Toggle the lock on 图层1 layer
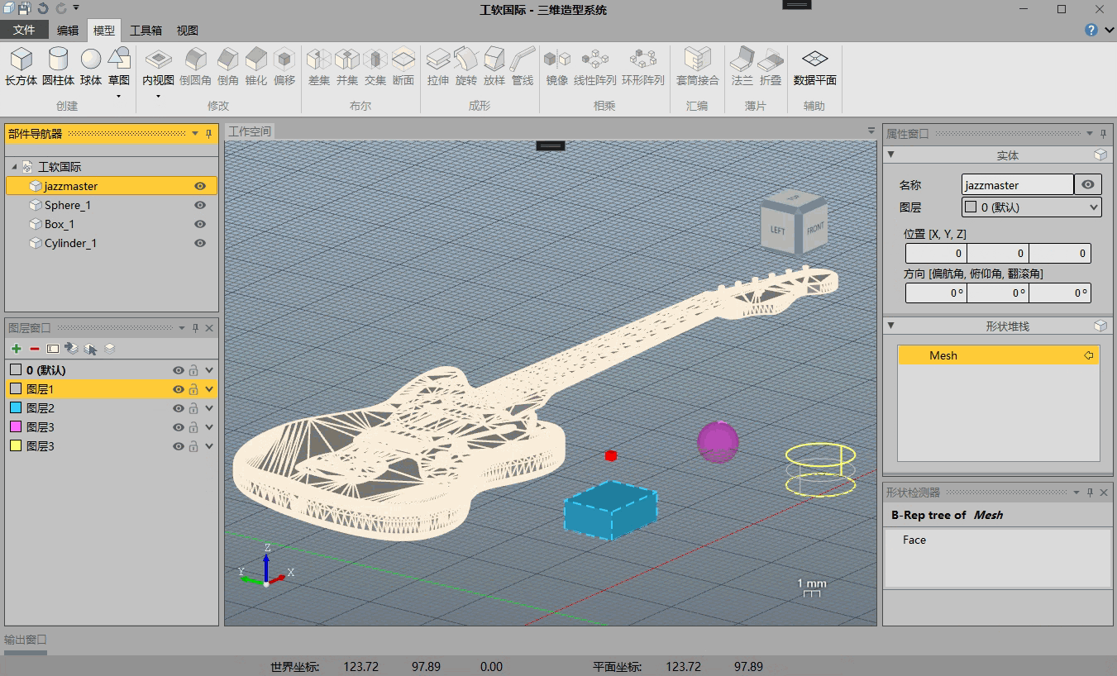The image size is (1117, 676). click(x=193, y=389)
